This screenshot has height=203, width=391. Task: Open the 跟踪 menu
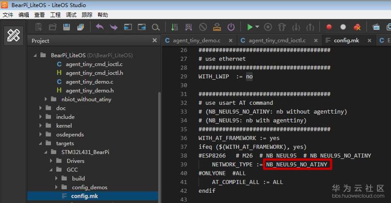[x=87, y=15]
